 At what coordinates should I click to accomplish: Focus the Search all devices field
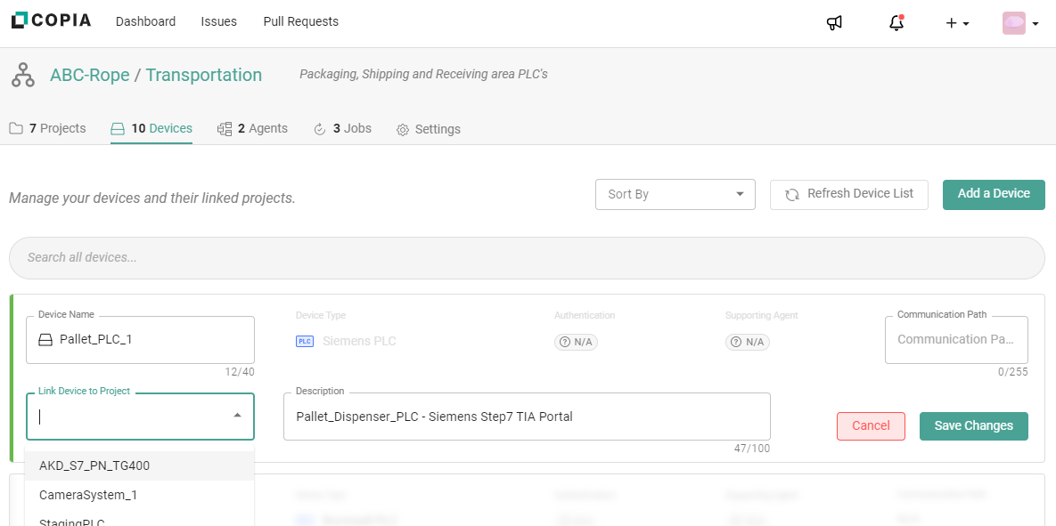coord(526,257)
